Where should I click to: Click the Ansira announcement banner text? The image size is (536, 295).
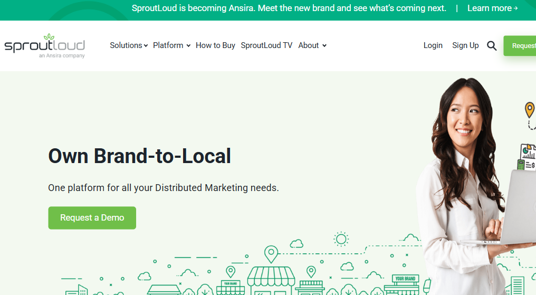tap(289, 8)
